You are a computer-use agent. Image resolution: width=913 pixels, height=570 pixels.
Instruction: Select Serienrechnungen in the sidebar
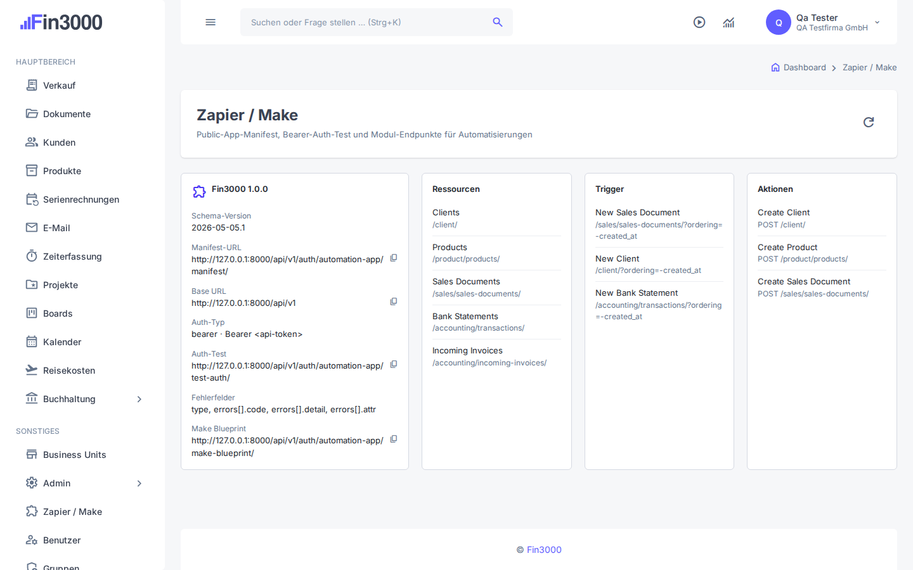pos(81,199)
